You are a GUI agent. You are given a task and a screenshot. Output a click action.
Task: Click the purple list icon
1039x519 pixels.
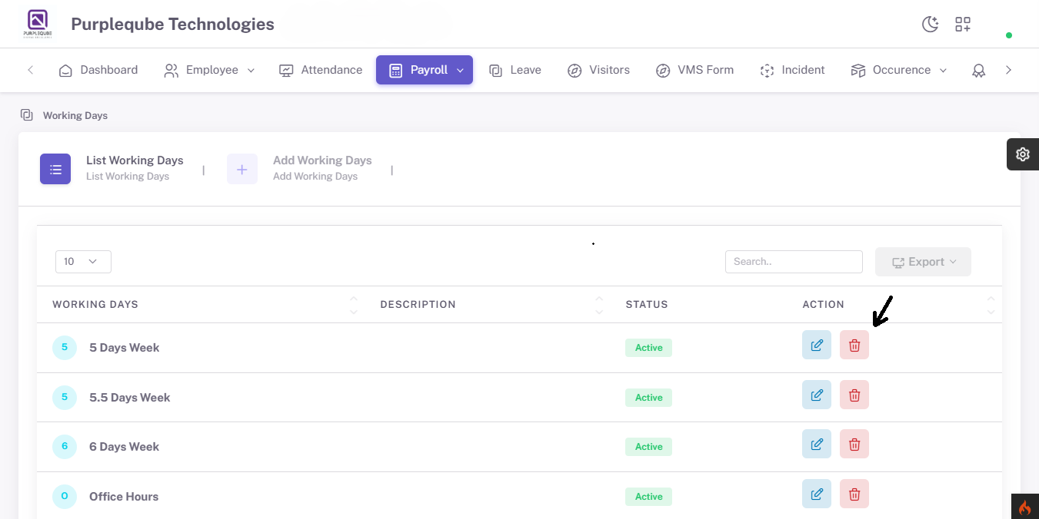55,169
